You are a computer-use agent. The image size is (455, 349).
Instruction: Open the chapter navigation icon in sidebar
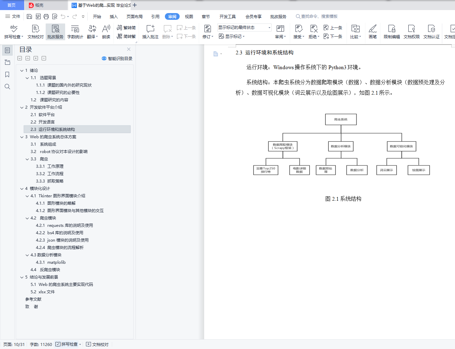tap(7, 62)
